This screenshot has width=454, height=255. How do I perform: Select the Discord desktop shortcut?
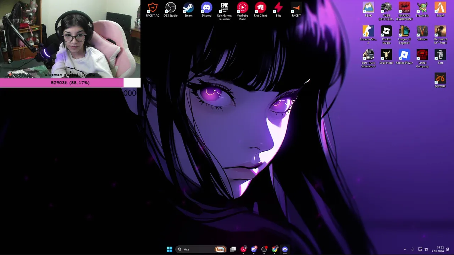[206, 10]
